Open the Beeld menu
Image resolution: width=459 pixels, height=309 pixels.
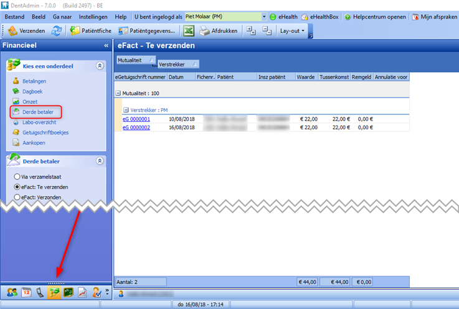coord(39,17)
